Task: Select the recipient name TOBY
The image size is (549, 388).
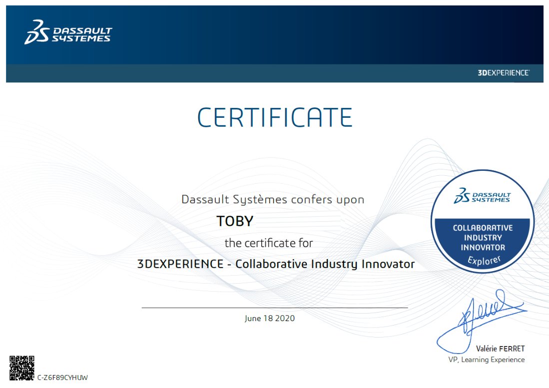Action: click(x=235, y=221)
